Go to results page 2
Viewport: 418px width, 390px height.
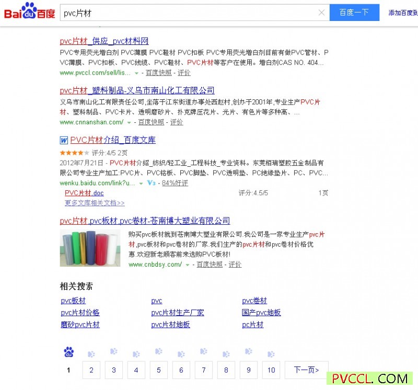coord(91,370)
